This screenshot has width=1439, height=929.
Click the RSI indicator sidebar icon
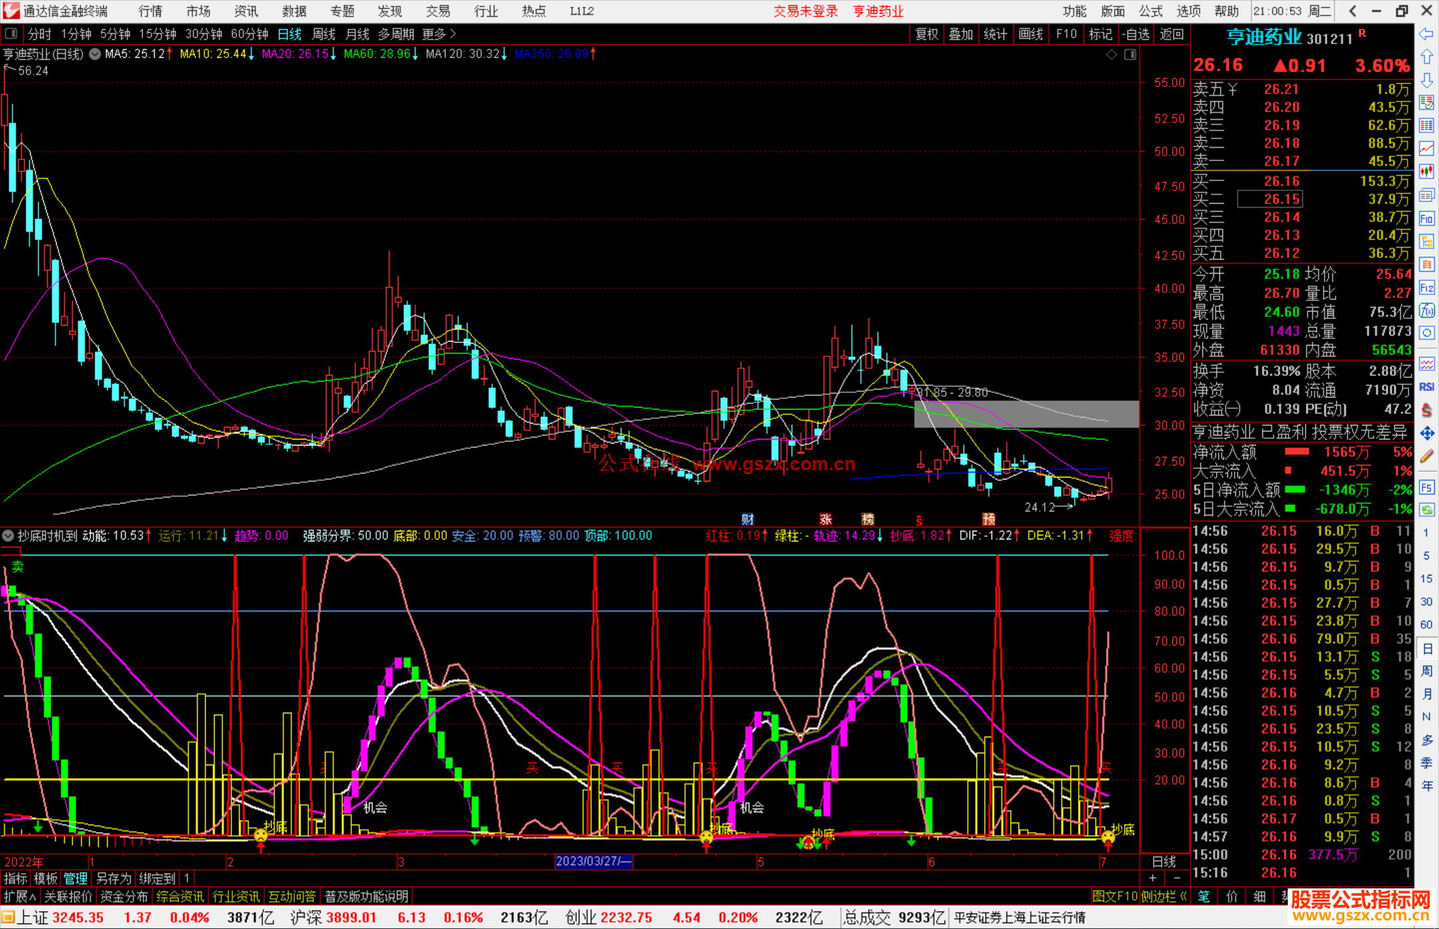coord(1426,387)
